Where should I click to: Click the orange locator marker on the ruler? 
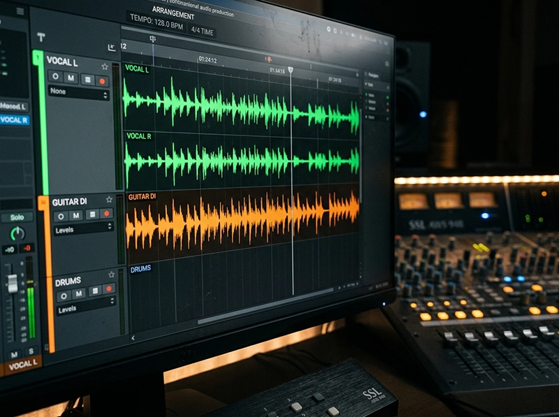(x=268, y=59)
